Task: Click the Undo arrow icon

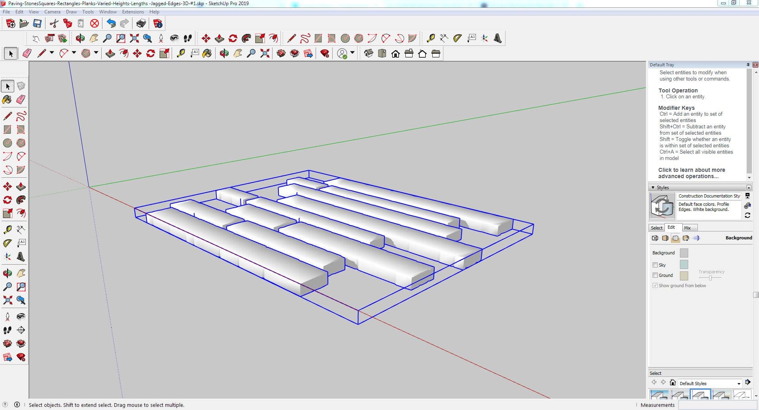Action: (111, 24)
